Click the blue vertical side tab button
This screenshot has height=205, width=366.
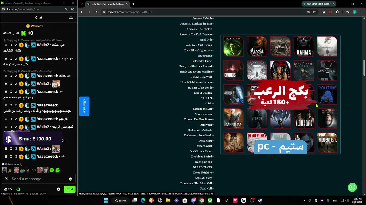coord(84,106)
